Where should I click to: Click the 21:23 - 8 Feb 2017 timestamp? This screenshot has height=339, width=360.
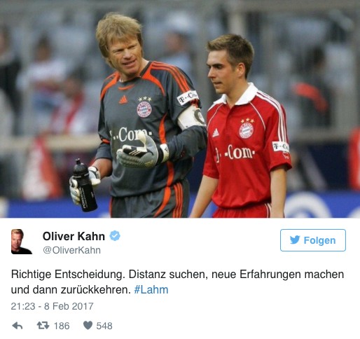[x=53, y=306]
